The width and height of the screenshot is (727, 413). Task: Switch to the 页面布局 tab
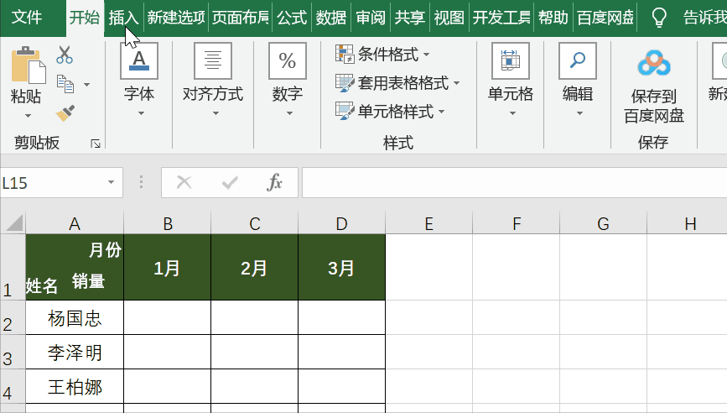pyautogui.click(x=241, y=18)
